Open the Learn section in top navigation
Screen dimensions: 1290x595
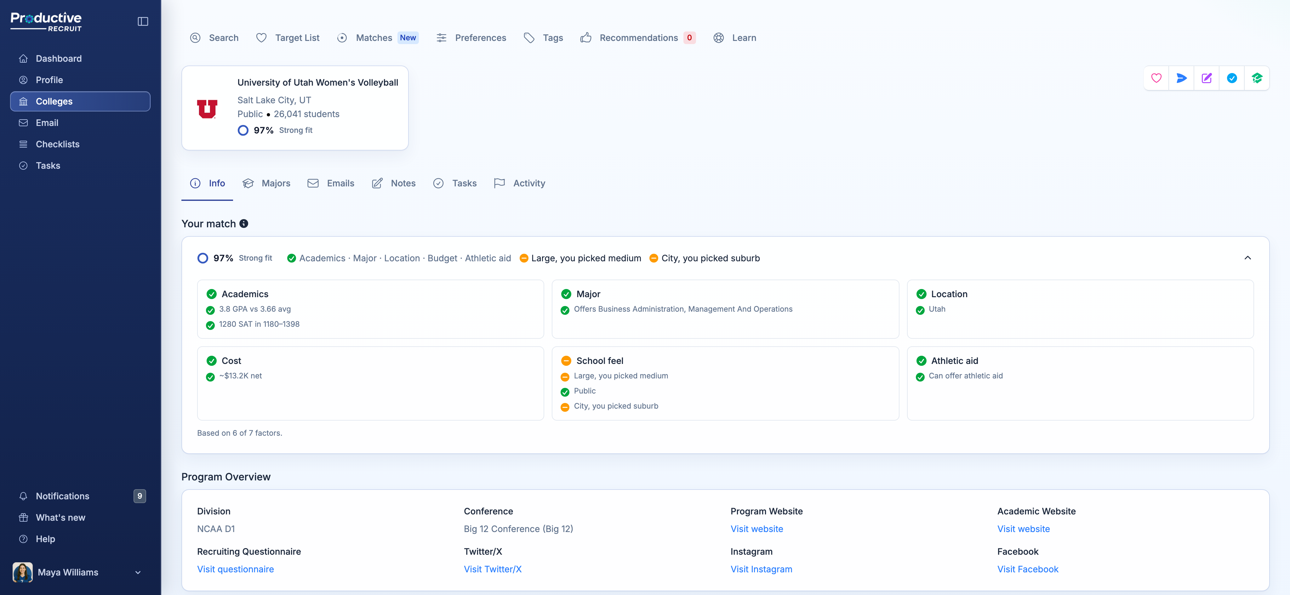tap(735, 37)
